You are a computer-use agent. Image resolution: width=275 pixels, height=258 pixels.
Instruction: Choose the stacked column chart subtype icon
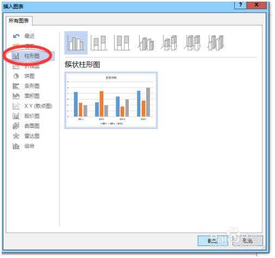tap(99, 43)
